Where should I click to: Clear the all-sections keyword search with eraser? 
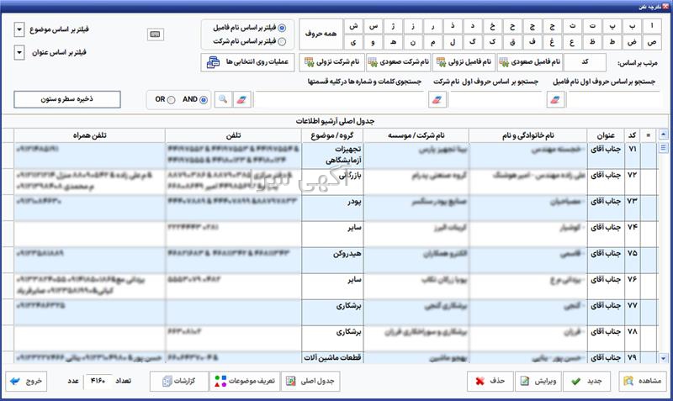click(x=241, y=99)
